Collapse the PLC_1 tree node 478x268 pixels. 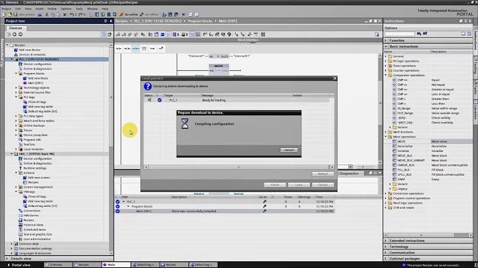pyautogui.click(x=12, y=60)
